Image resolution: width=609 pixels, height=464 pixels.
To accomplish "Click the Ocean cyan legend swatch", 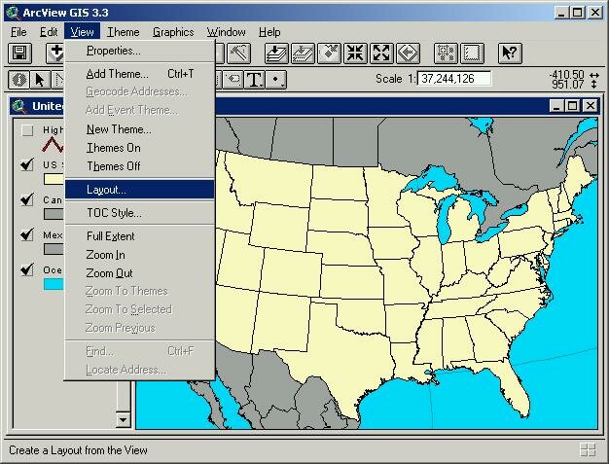I will tap(54, 284).
